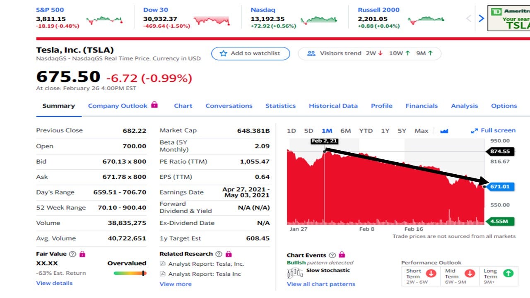The width and height of the screenshot is (530, 298).
Task: Select the 5Y chart range
Action: coord(402,131)
